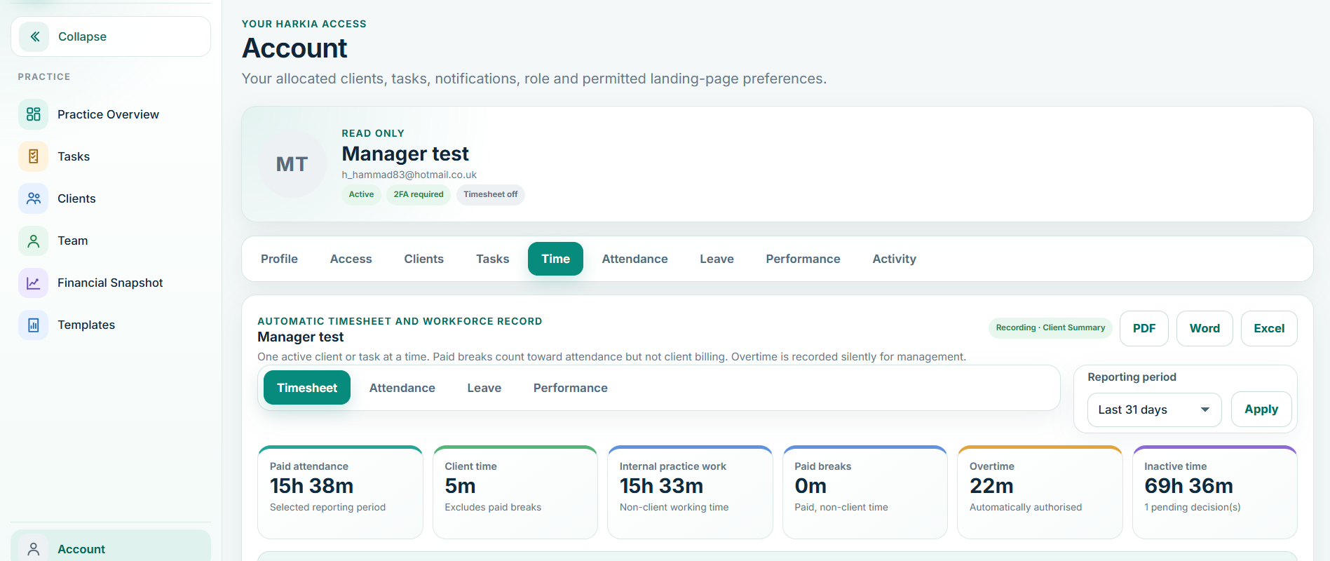Click the Recording · Client Summary badge
The height and width of the screenshot is (561, 1330).
[1050, 327]
